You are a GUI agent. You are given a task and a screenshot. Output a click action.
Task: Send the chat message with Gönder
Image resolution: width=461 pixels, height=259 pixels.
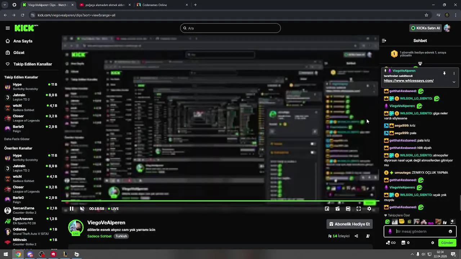click(x=447, y=243)
